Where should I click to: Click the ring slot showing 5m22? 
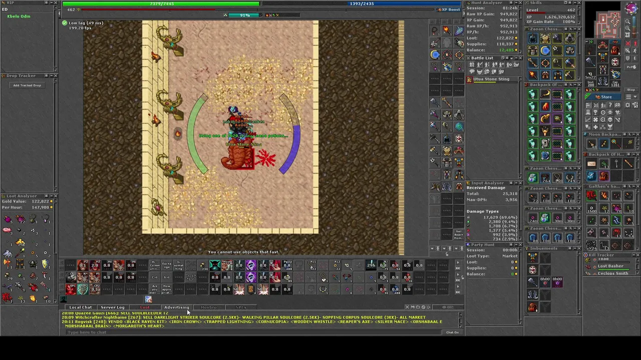tap(590, 74)
